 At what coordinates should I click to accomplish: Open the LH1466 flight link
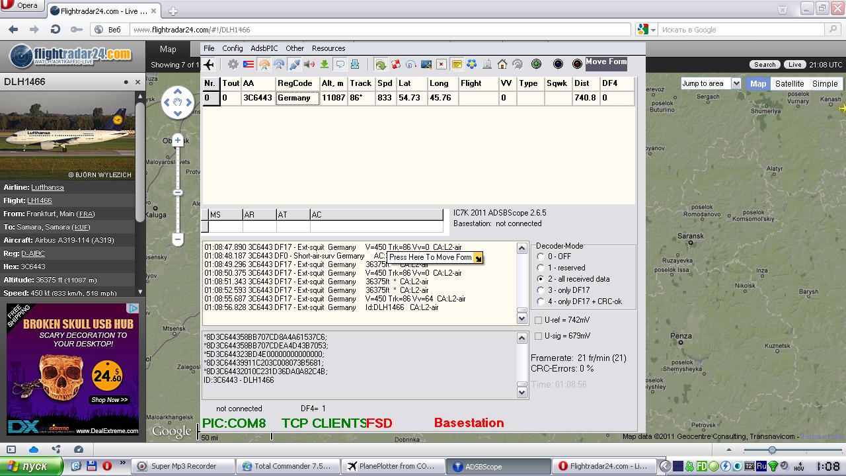click(x=40, y=200)
